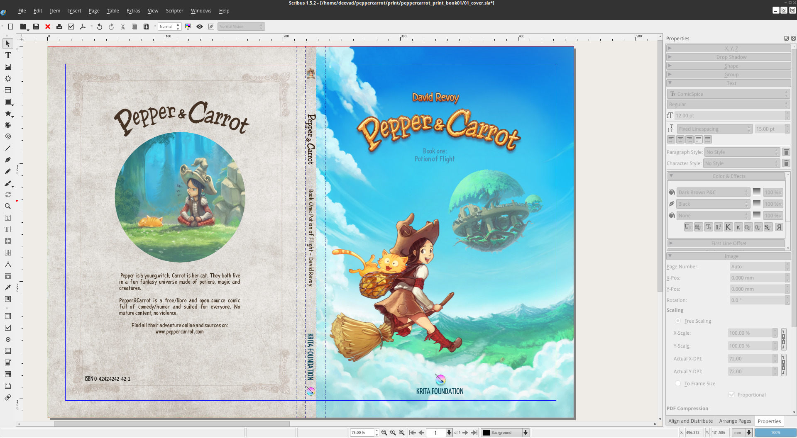Switch to Arrange Pages tab
This screenshot has height=438, width=797.
point(735,421)
